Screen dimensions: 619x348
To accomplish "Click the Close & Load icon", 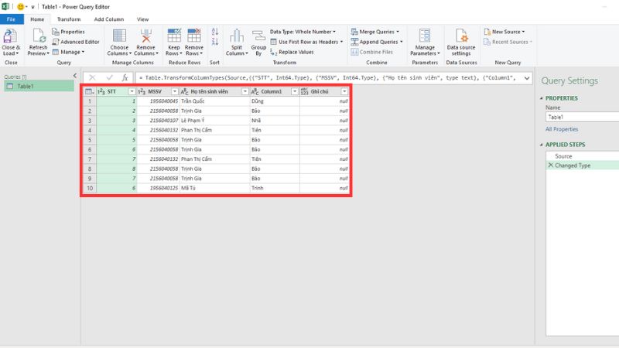I will pos(11,38).
